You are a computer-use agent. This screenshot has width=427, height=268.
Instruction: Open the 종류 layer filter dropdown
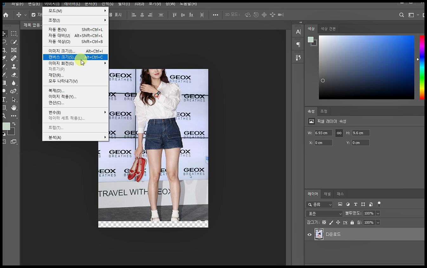click(x=319, y=205)
